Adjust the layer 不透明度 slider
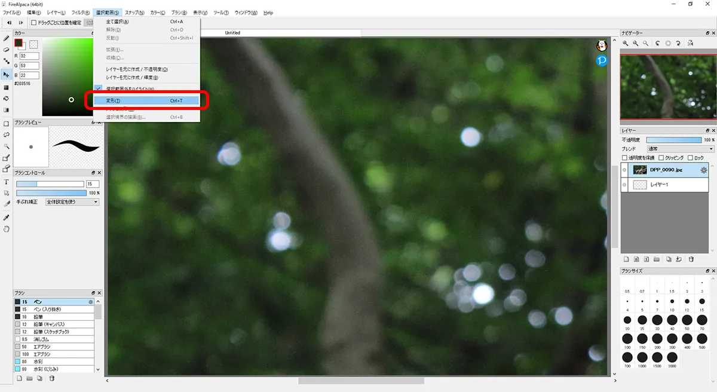Image resolution: width=717 pixels, height=392 pixels. coord(673,140)
